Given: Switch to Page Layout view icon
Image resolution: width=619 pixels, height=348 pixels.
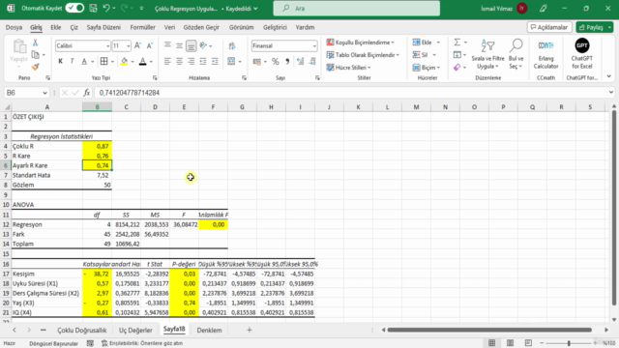Looking at the screenshot, I should click(x=510, y=343).
